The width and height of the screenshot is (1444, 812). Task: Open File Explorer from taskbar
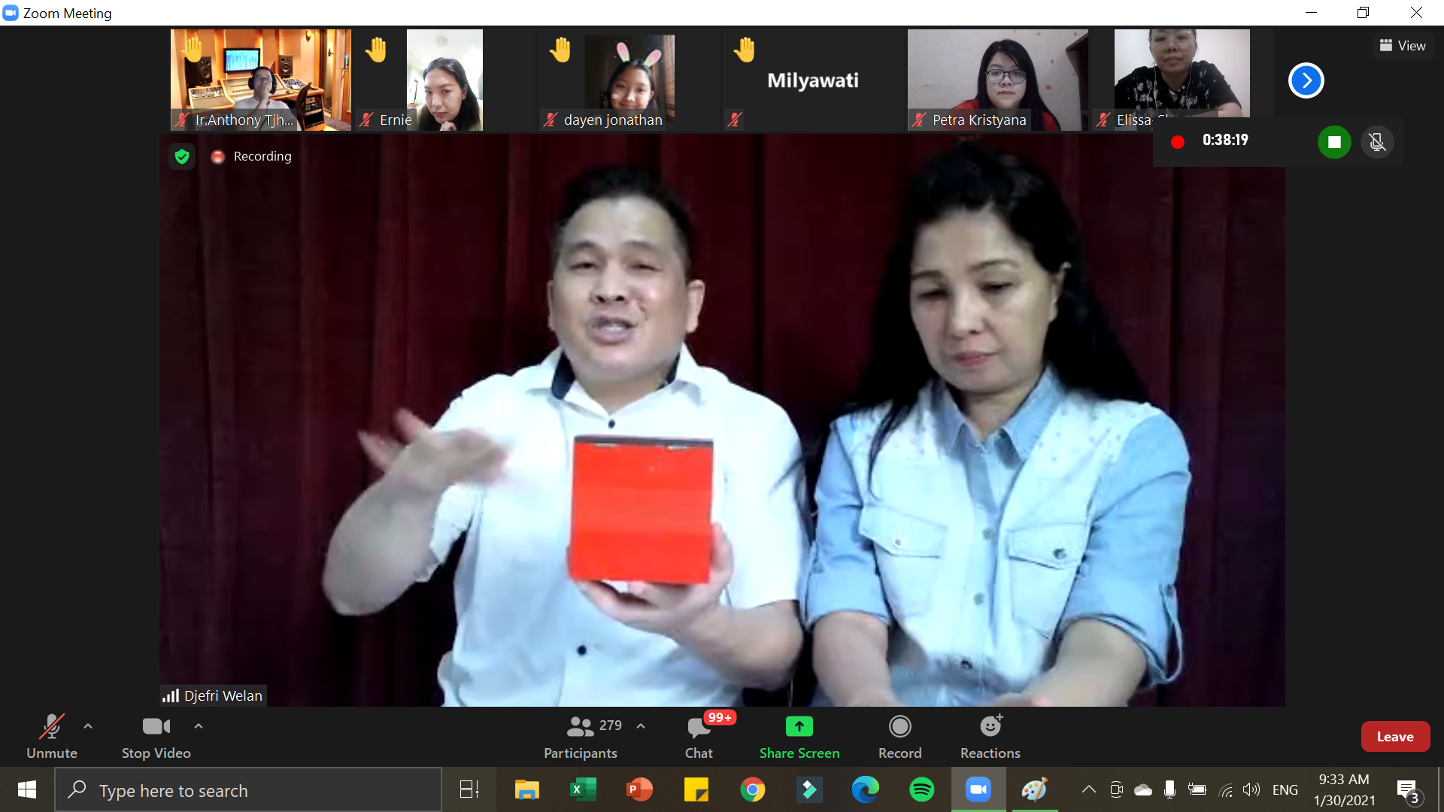coord(526,790)
